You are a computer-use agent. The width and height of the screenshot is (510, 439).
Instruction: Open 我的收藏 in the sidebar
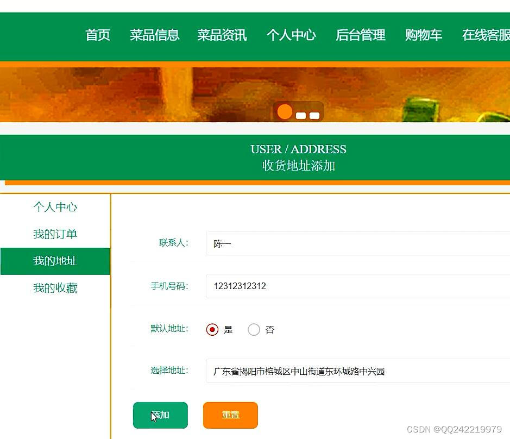(55, 288)
